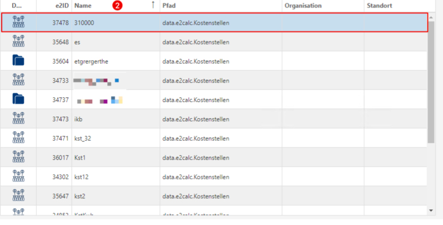
Task: Click the ascending sort arrow in Name header
Action: click(153, 5)
